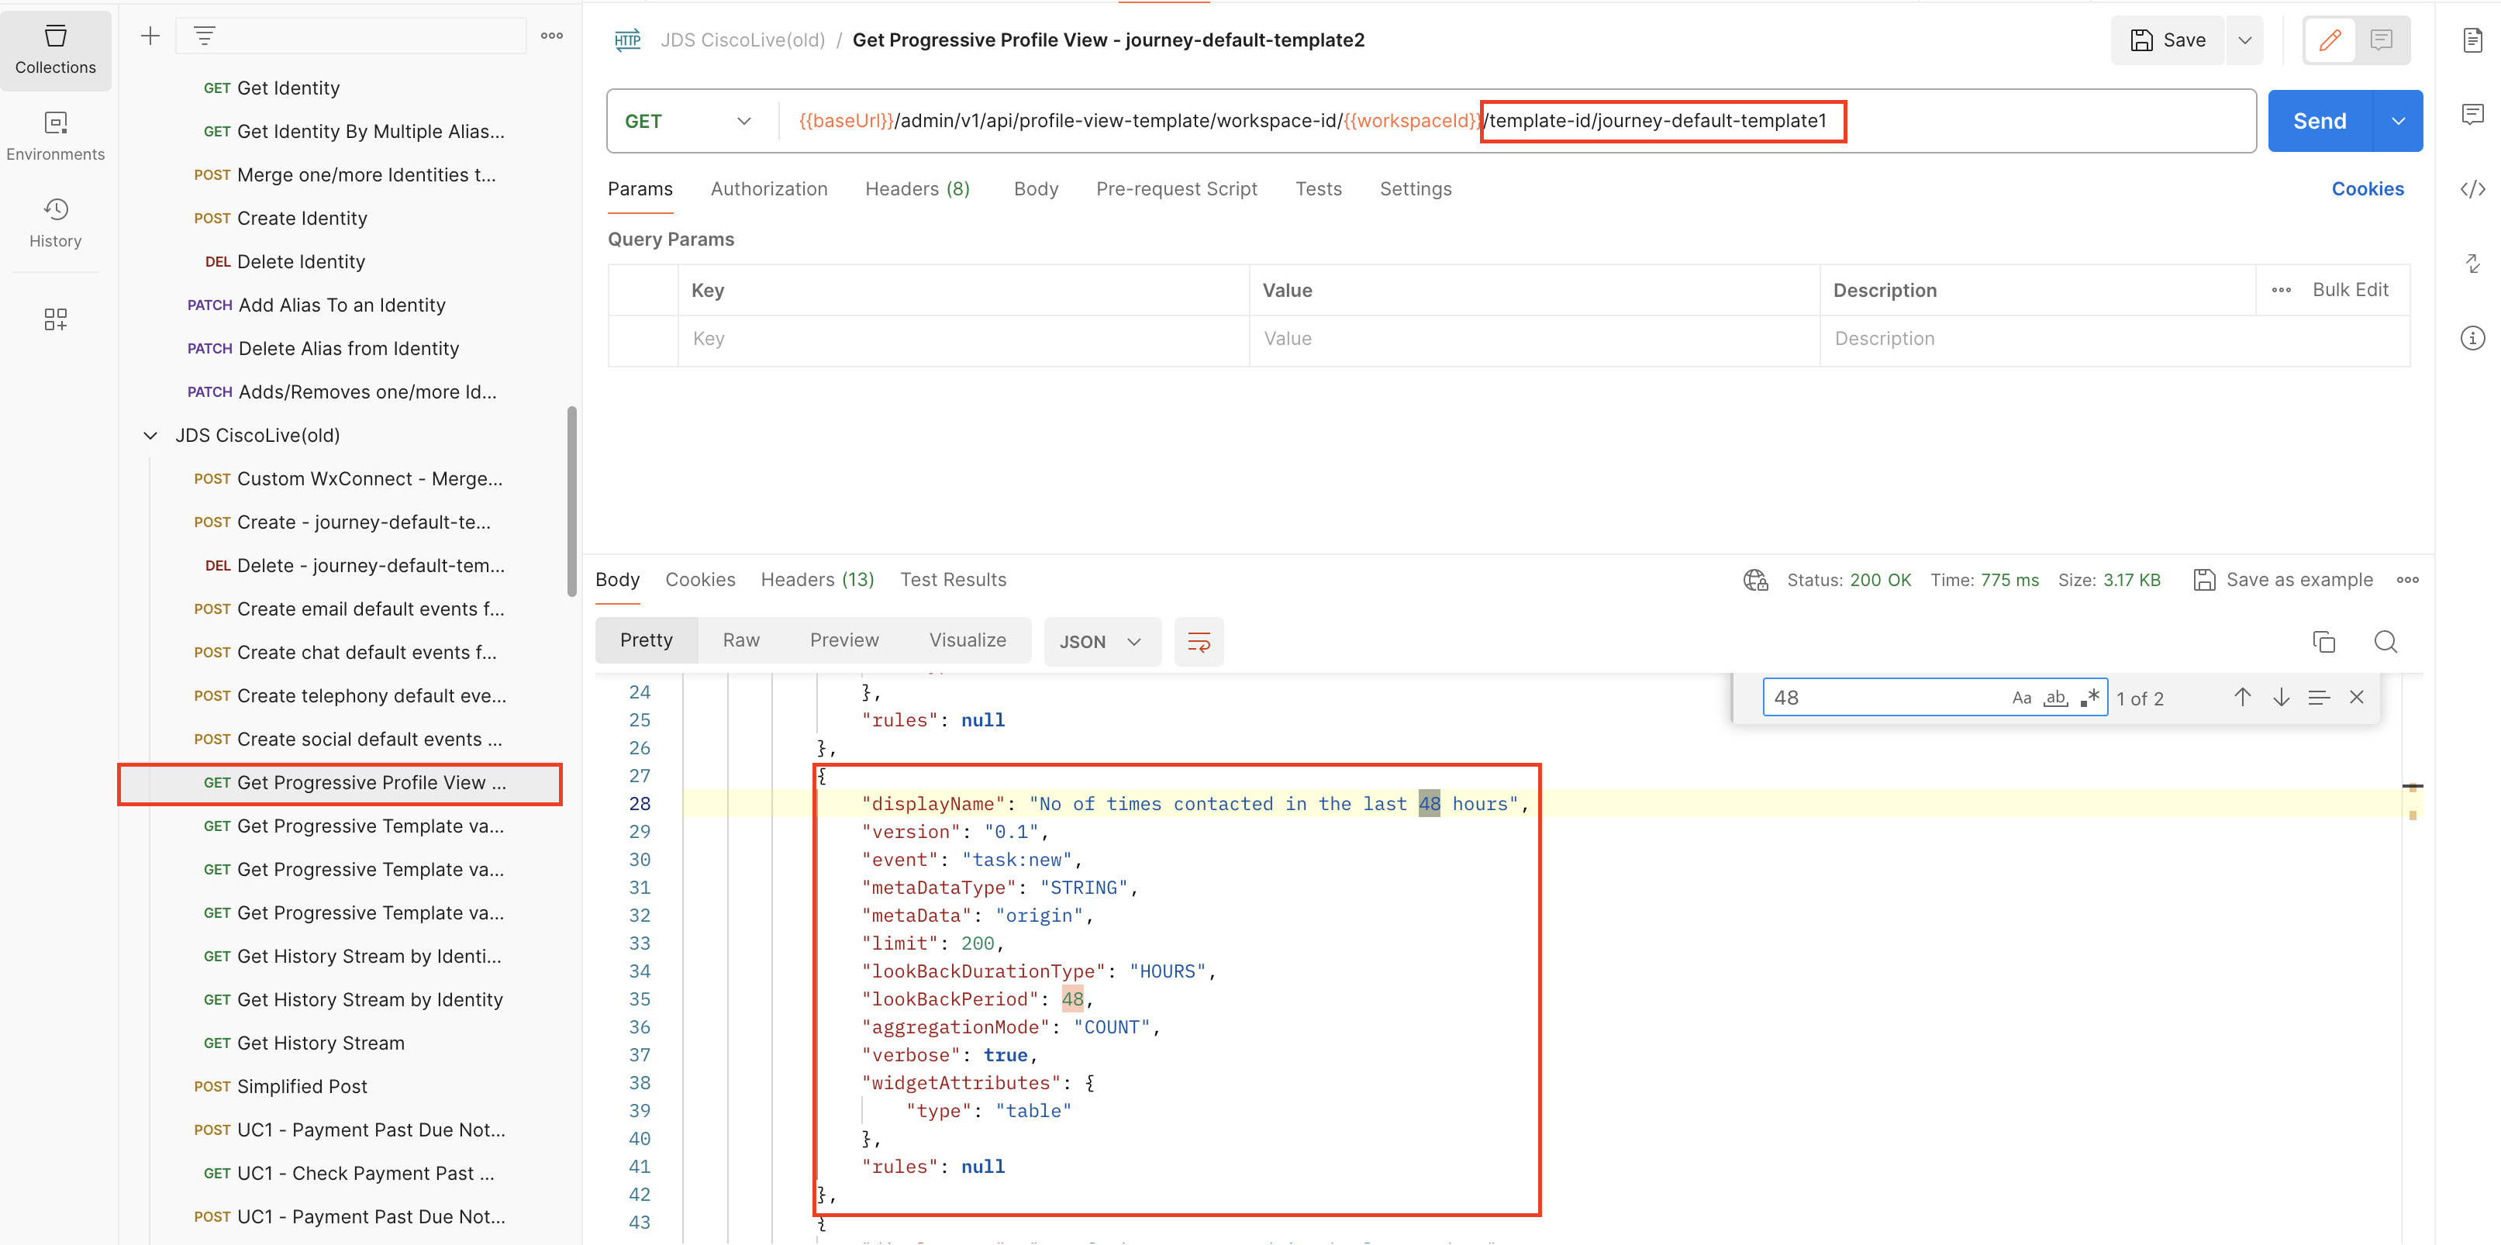Click Bulk Edit for query params
The image size is (2501, 1245).
(x=2351, y=289)
